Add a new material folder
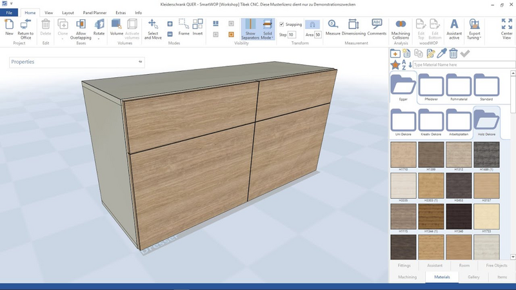The width and height of the screenshot is (516, 290). [x=395, y=53]
